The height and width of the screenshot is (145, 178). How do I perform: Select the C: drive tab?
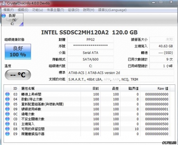pyautogui.click(x=12, y=19)
